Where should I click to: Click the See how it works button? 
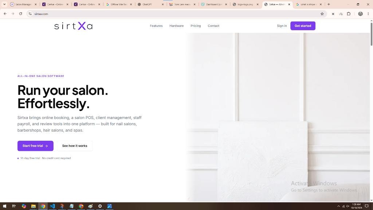pos(75,146)
